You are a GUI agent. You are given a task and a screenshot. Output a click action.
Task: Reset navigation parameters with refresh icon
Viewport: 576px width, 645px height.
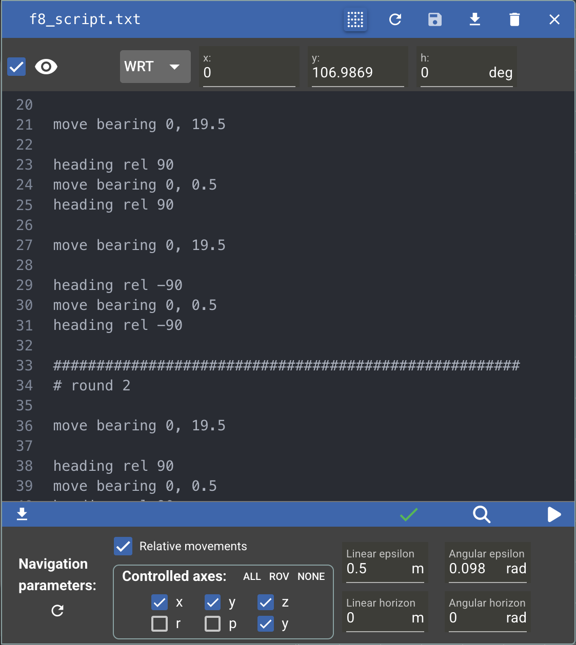click(57, 611)
